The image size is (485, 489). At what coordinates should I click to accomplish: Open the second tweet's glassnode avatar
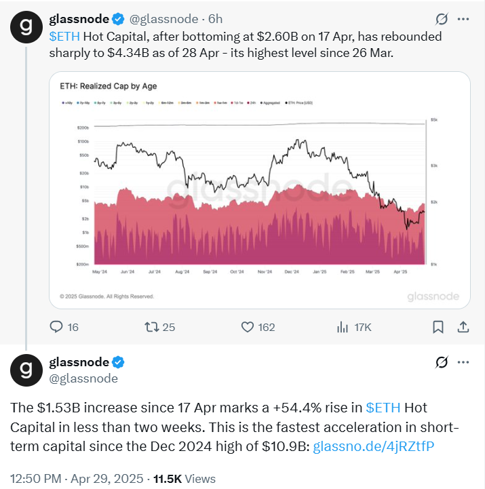(26, 369)
